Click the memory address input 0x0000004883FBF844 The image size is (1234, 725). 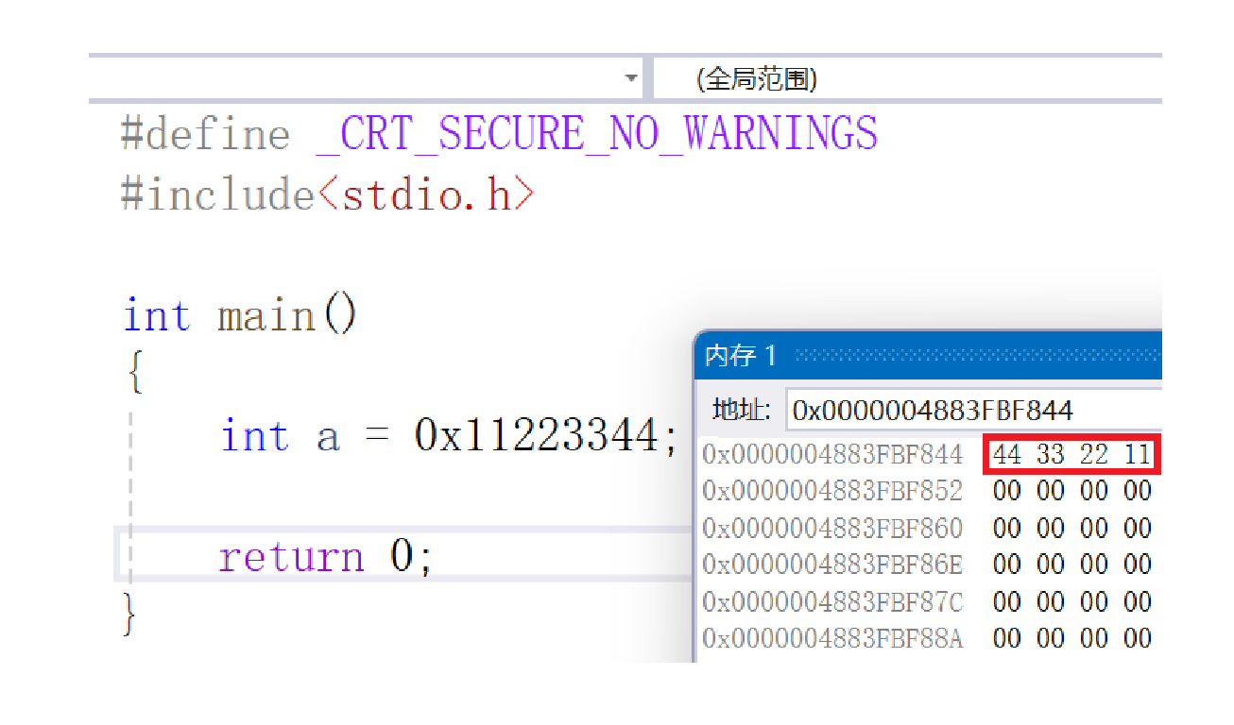(x=973, y=410)
